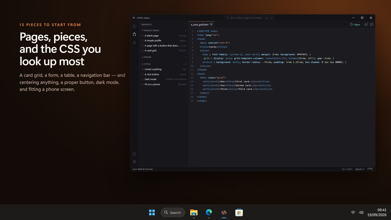Select the "A nice button" snippet

click(164, 74)
